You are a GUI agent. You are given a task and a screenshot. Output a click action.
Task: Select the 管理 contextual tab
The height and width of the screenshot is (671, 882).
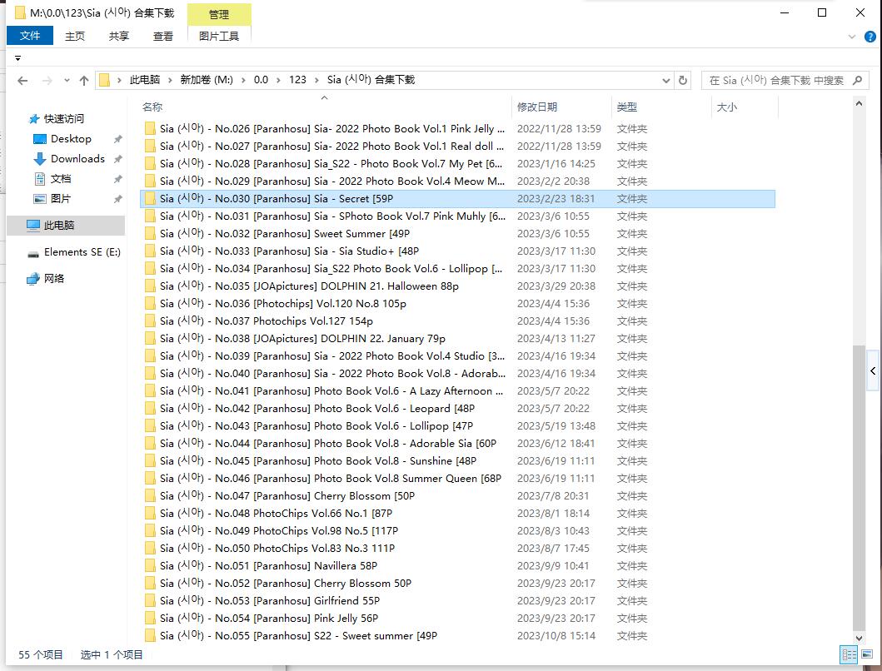coord(219,15)
